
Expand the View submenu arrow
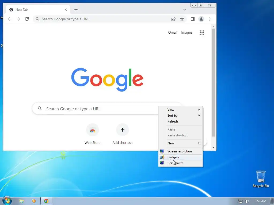coord(199,110)
